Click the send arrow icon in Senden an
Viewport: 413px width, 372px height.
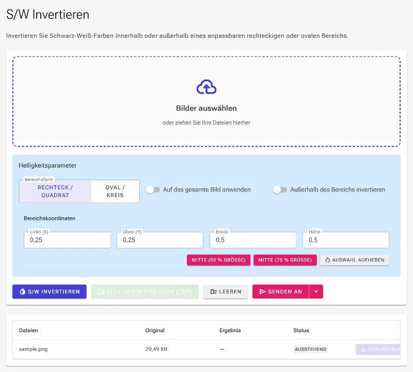click(262, 291)
